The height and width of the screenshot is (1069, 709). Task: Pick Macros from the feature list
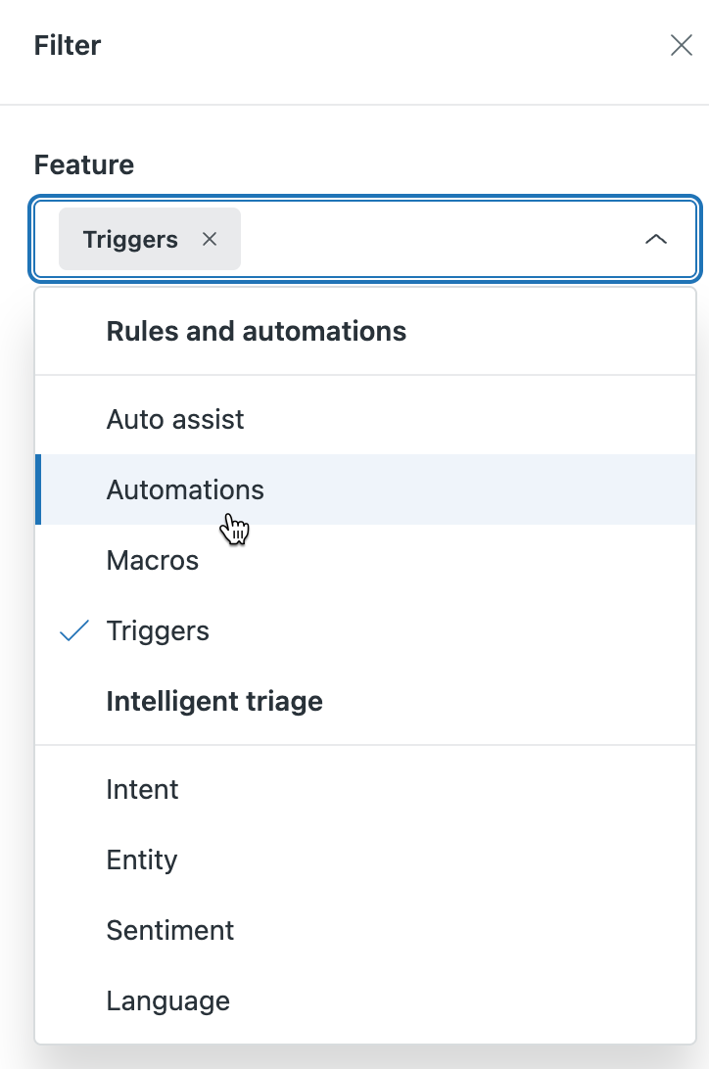[x=153, y=560]
